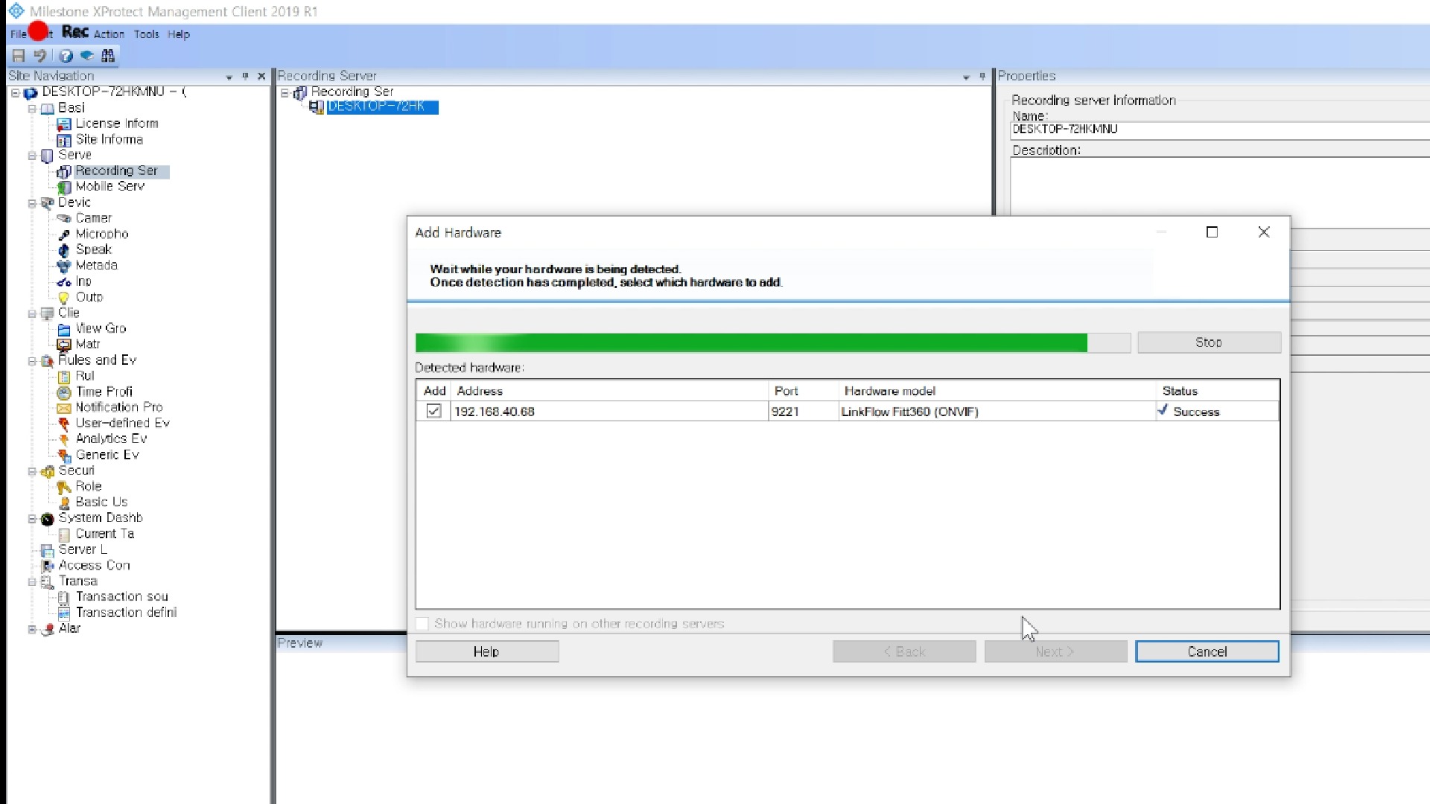Viewport: 1430px width, 804px height.
Task: Click the Speakers device icon
Action: 64,250
